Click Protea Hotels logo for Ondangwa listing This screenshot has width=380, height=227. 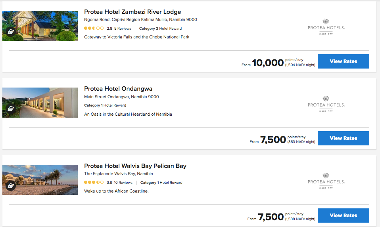(326, 104)
